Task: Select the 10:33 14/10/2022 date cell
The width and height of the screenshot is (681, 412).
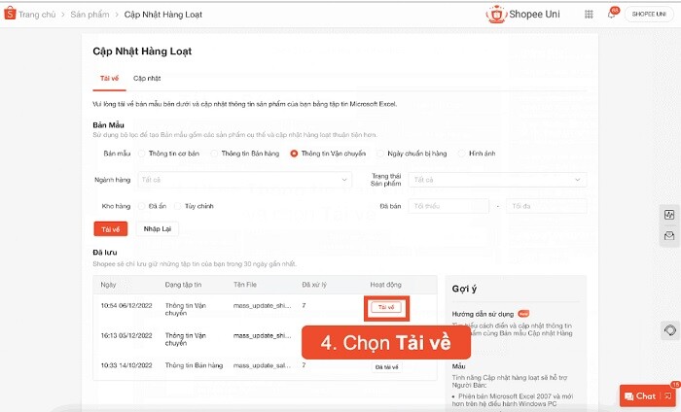Action: 126,365
